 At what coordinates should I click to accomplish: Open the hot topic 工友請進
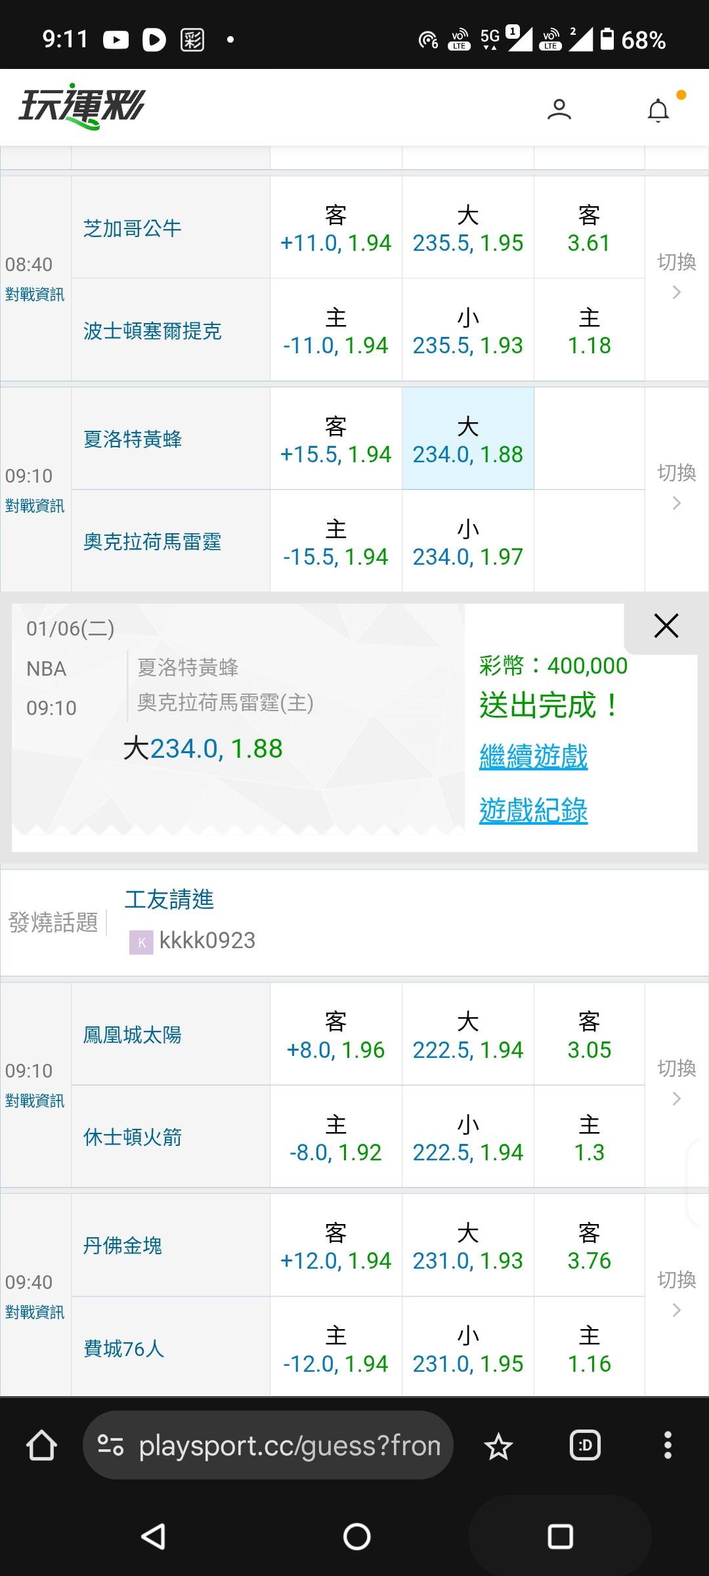pos(169,900)
